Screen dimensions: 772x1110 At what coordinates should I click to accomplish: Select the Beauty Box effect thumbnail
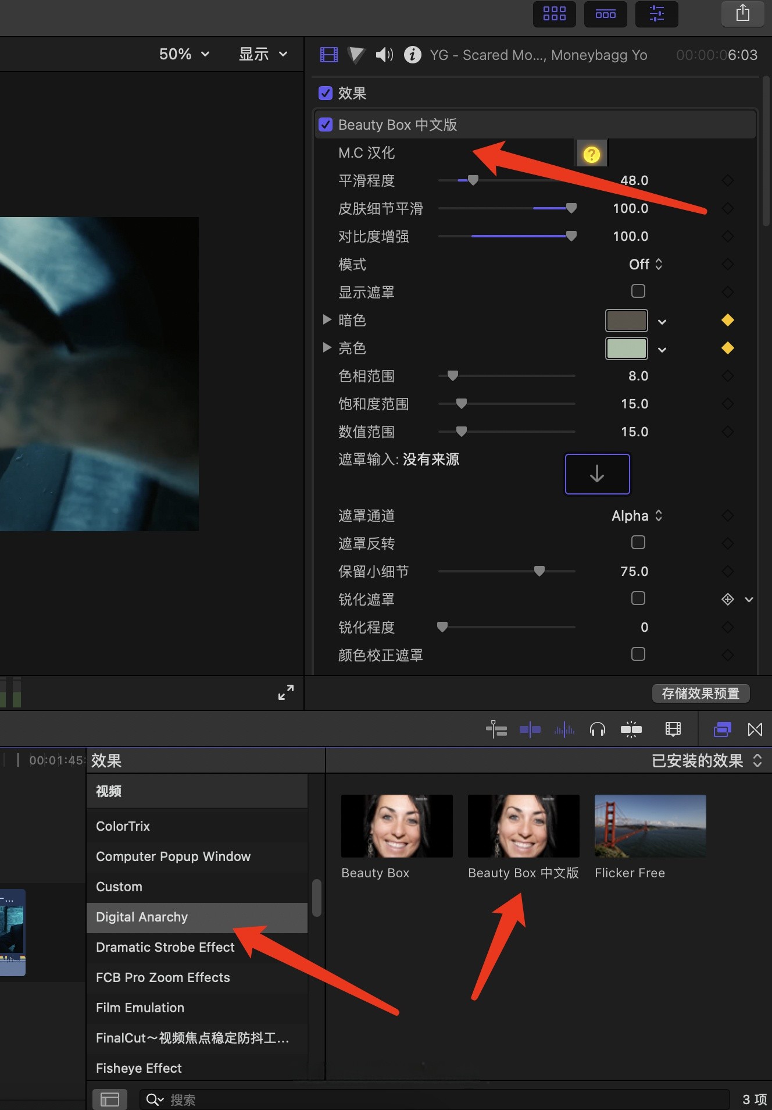397,826
